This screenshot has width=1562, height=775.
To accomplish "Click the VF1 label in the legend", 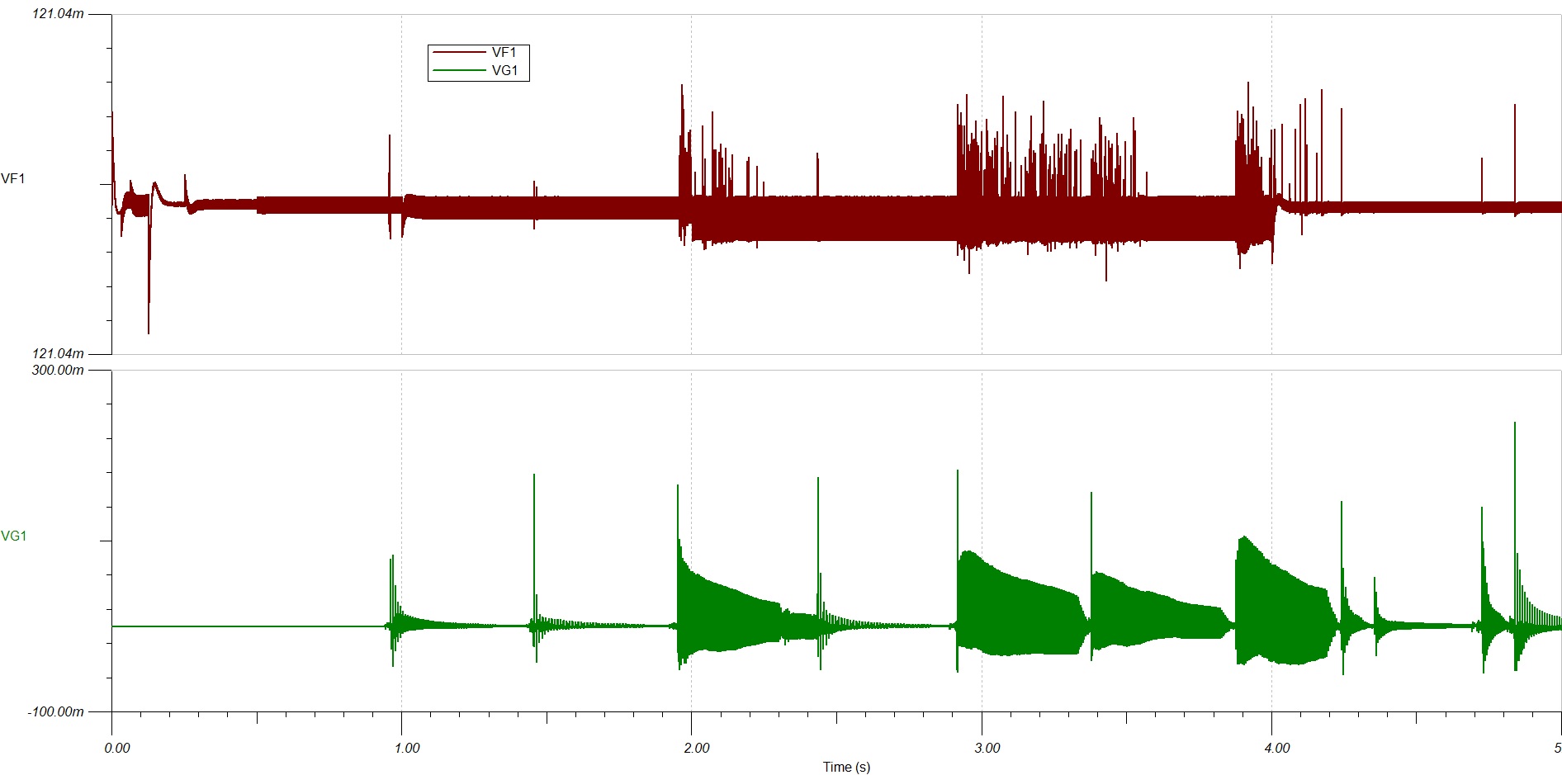I will tap(504, 53).
